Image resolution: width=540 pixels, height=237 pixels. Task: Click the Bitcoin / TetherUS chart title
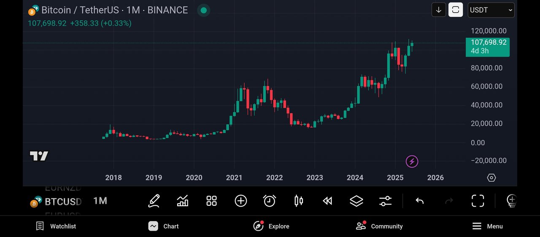pyautogui.click(x=115, y=10)
